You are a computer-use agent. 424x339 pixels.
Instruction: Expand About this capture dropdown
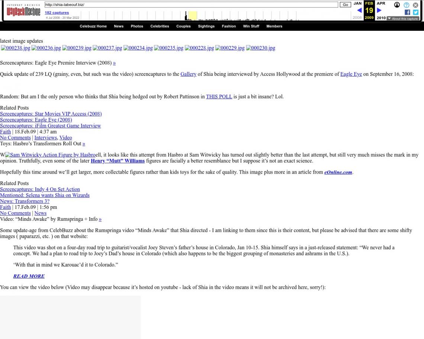(403, 19)
